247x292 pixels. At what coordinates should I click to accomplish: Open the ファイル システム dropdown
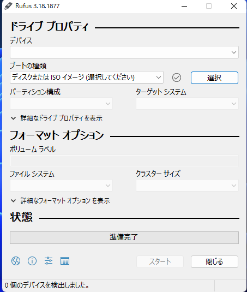tap(61, 185)
